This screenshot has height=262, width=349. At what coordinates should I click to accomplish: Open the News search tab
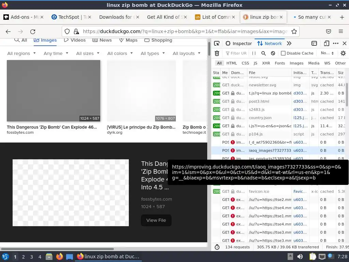pyautogui.click(x=102, y=40)
